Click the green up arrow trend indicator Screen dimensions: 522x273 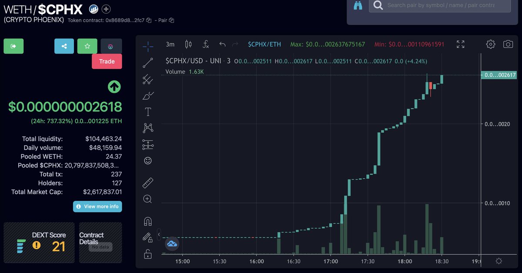114,87
